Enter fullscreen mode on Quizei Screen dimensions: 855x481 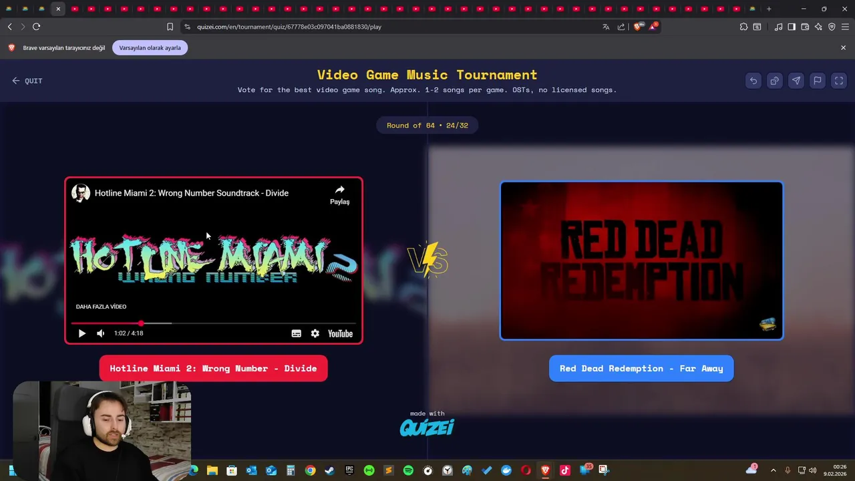point(839,81)
